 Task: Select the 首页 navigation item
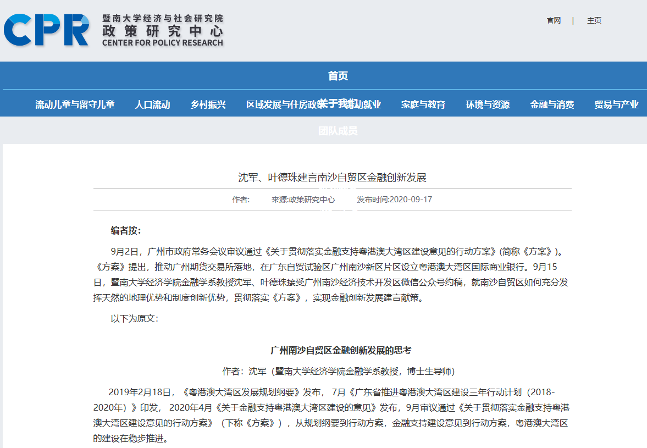338,76
